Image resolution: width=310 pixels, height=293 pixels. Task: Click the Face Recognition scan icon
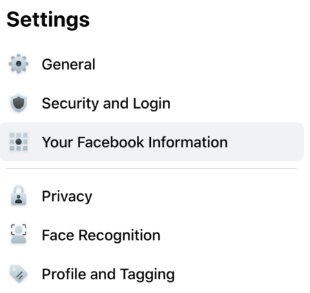(x=19, y=235)
